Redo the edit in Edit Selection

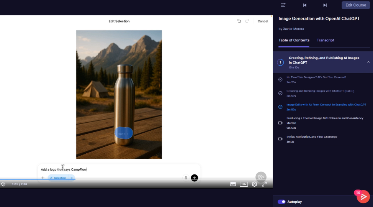click(247, 21)
